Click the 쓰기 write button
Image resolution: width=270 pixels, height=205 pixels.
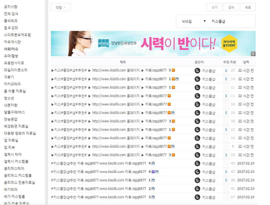tap(214, 7)
